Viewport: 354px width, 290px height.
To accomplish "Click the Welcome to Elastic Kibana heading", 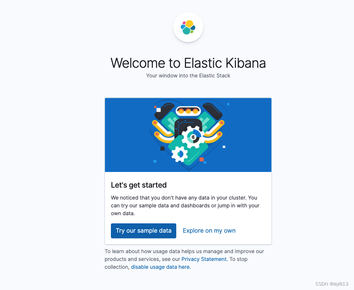I will tap(188, 63).
